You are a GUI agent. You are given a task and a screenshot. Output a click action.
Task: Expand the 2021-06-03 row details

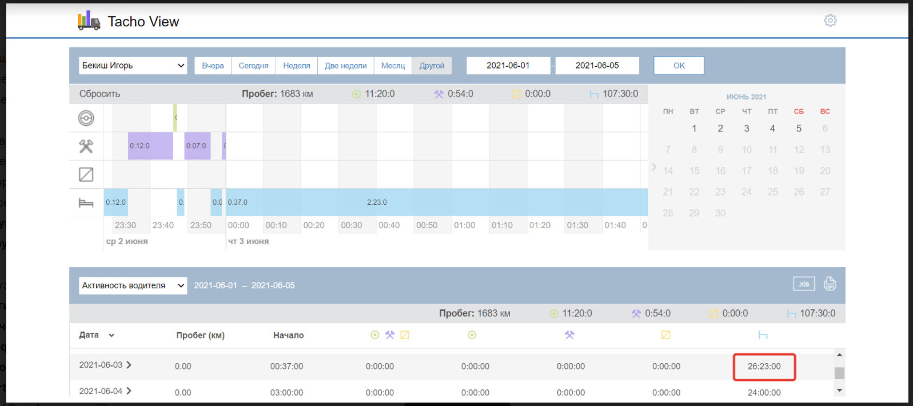tap(129, 365)
